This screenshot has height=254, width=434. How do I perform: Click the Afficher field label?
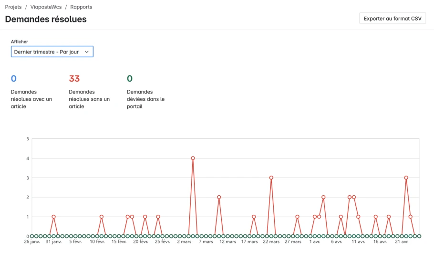(20, 42)
